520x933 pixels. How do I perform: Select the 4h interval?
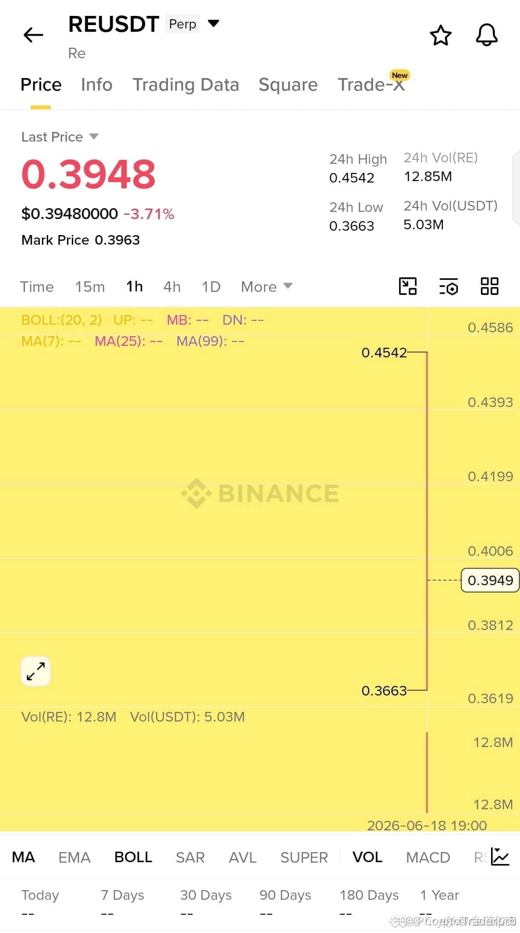pyautogui.click(x=172, y=287)
